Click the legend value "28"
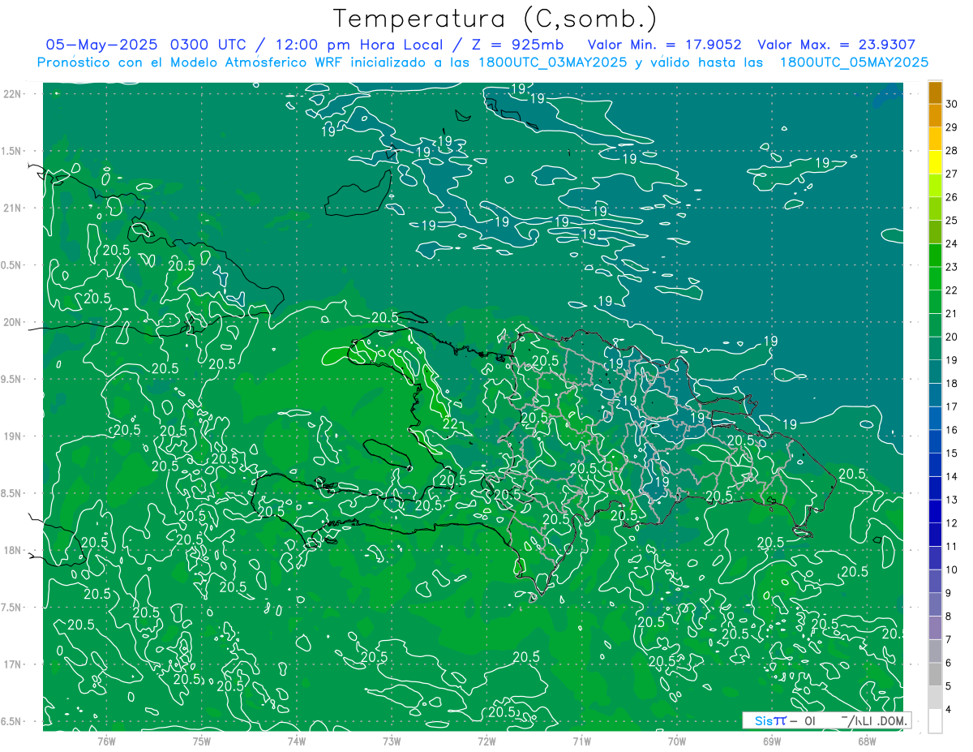Viewport: 973px width, 752px height. (953, 150)
